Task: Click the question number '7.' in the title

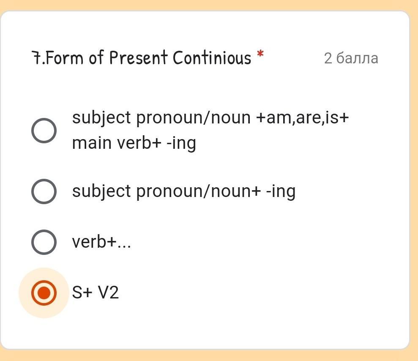Action: (x=38, y=58)
